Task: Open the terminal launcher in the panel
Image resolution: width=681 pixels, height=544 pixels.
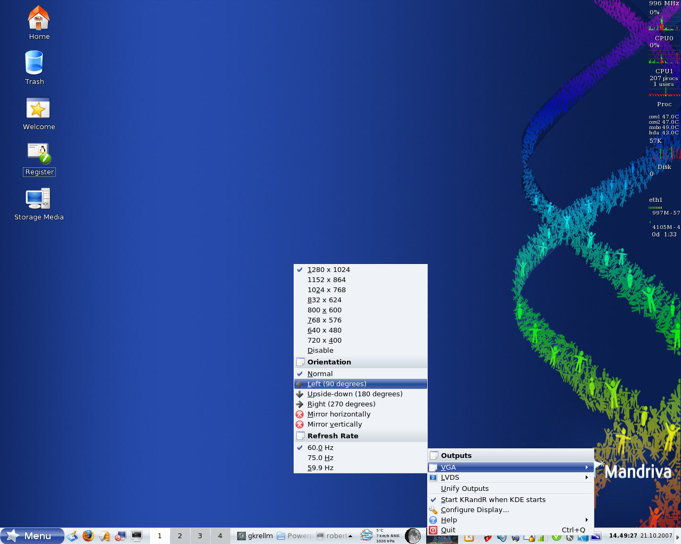Action: tap(137, 535)
